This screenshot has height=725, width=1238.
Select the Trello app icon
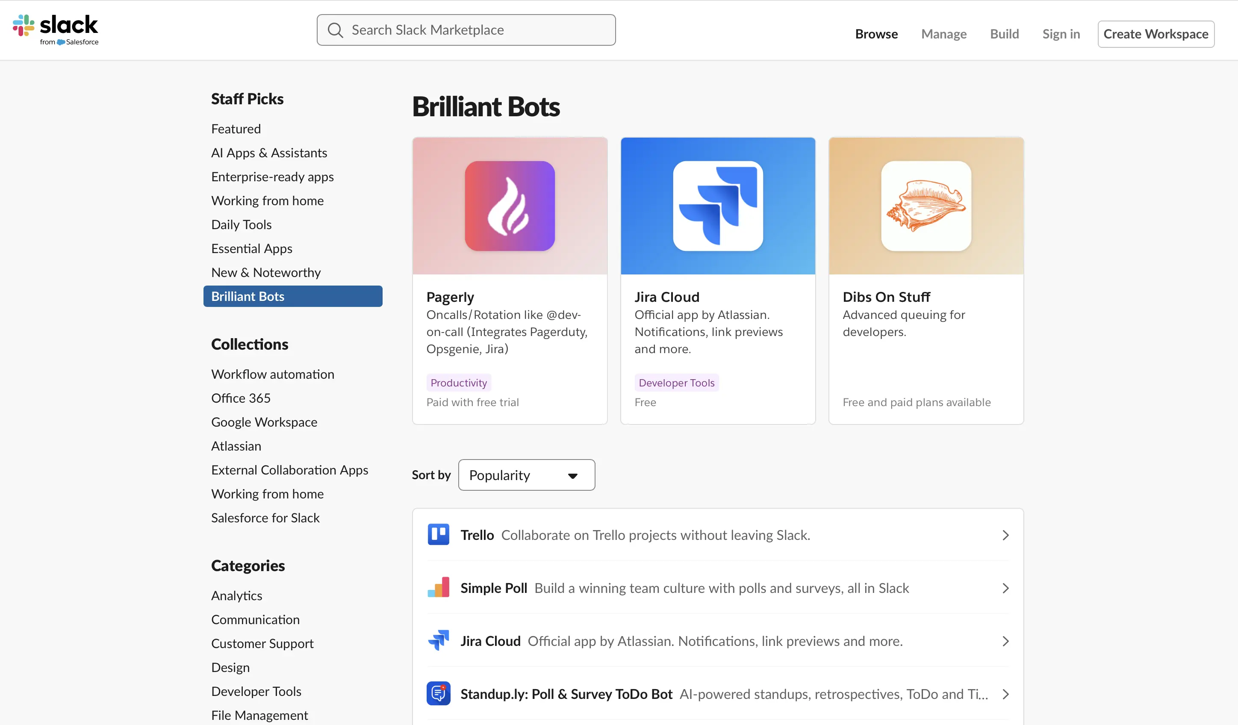pyautogui.click(x=439, y=534)
